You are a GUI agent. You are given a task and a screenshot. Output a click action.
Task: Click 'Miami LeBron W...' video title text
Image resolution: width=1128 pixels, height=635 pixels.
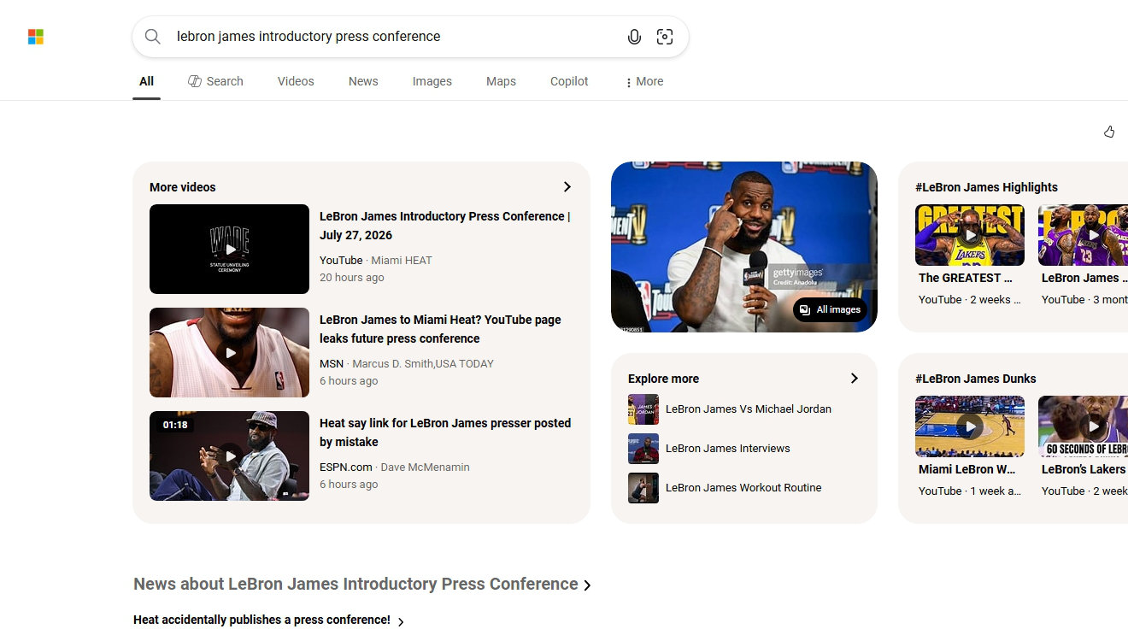click(x=967, y=469)
